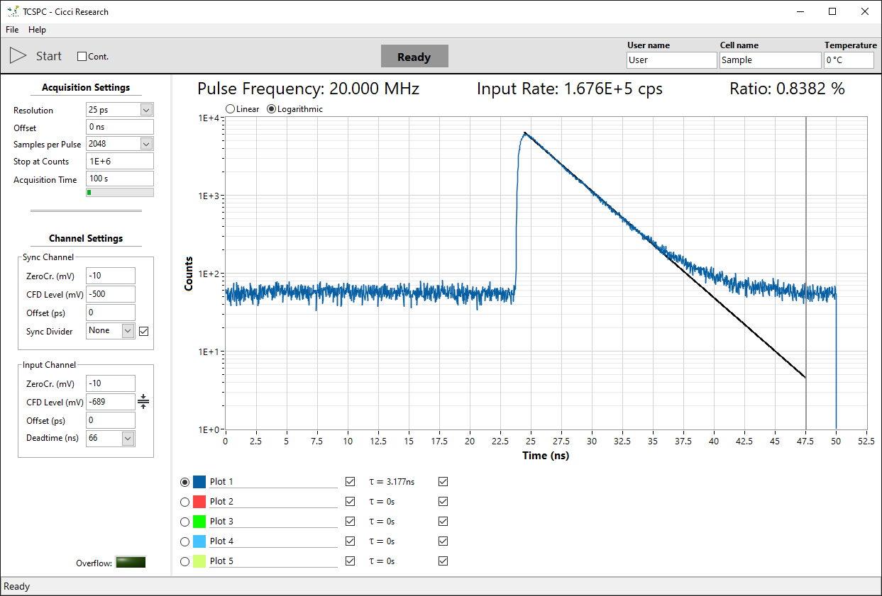Click the input channel CFD level split icon
882x596 pixels.
143,402
